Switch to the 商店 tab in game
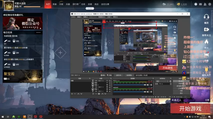 96,4
